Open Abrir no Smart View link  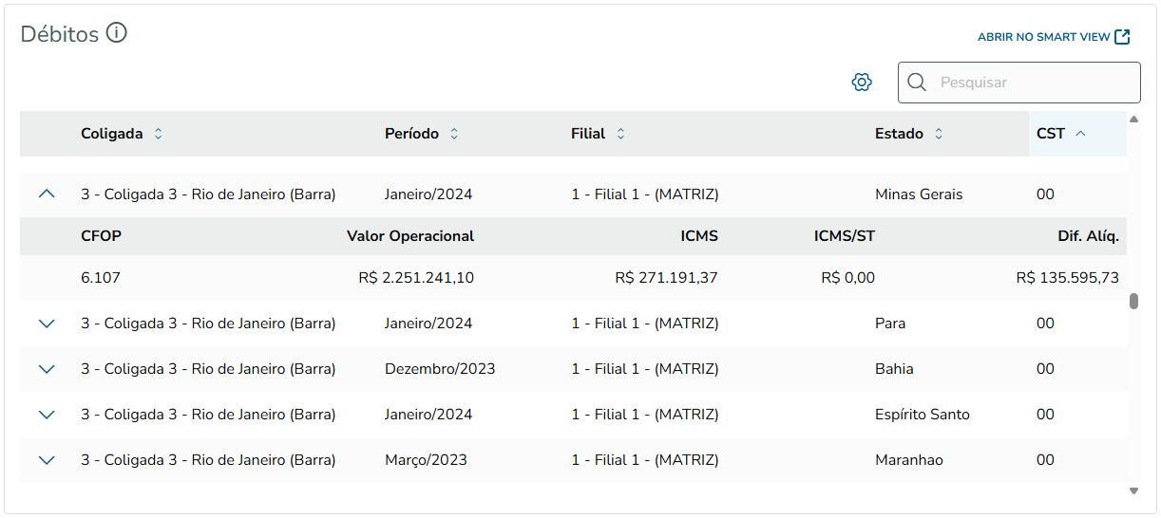click(x=1043, y=37)
